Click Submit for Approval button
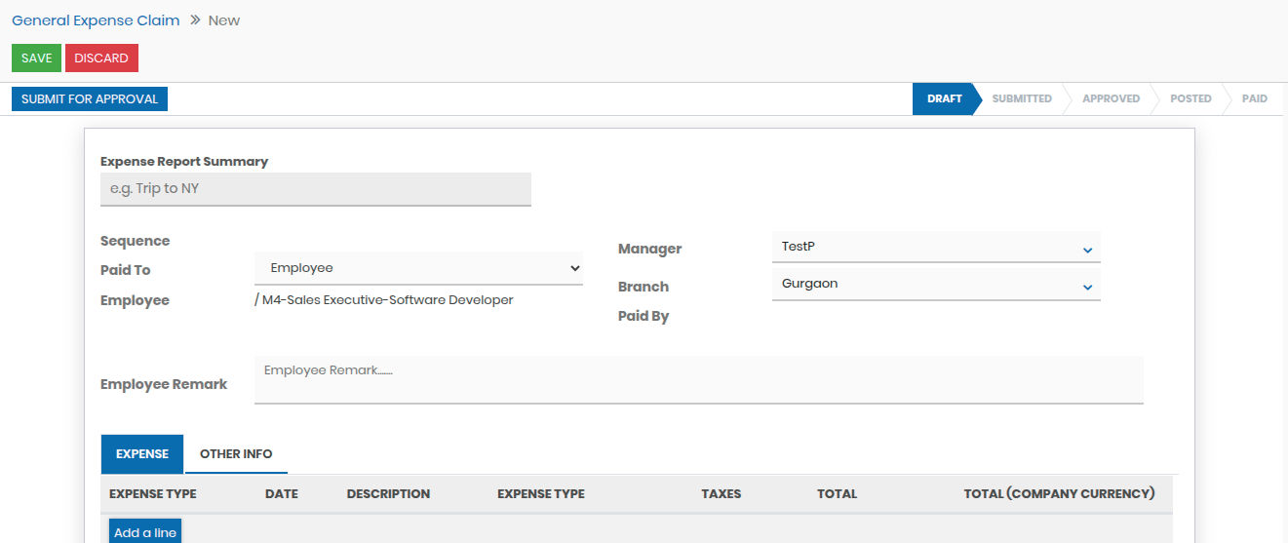Screen dimensions: 1288x543 coord(90,99)
